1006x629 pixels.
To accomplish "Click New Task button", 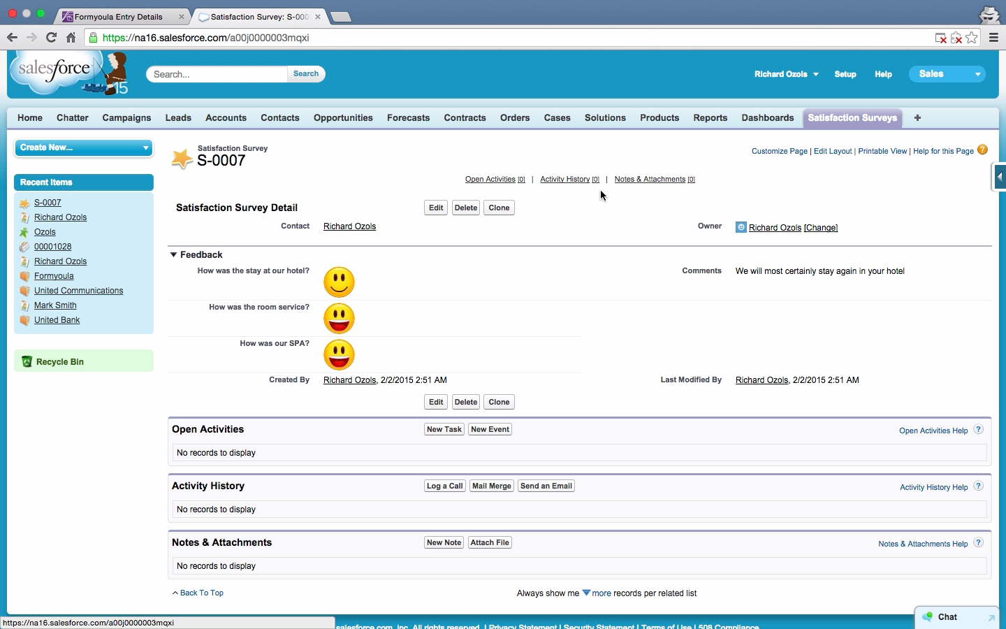I will coord(444,429).
